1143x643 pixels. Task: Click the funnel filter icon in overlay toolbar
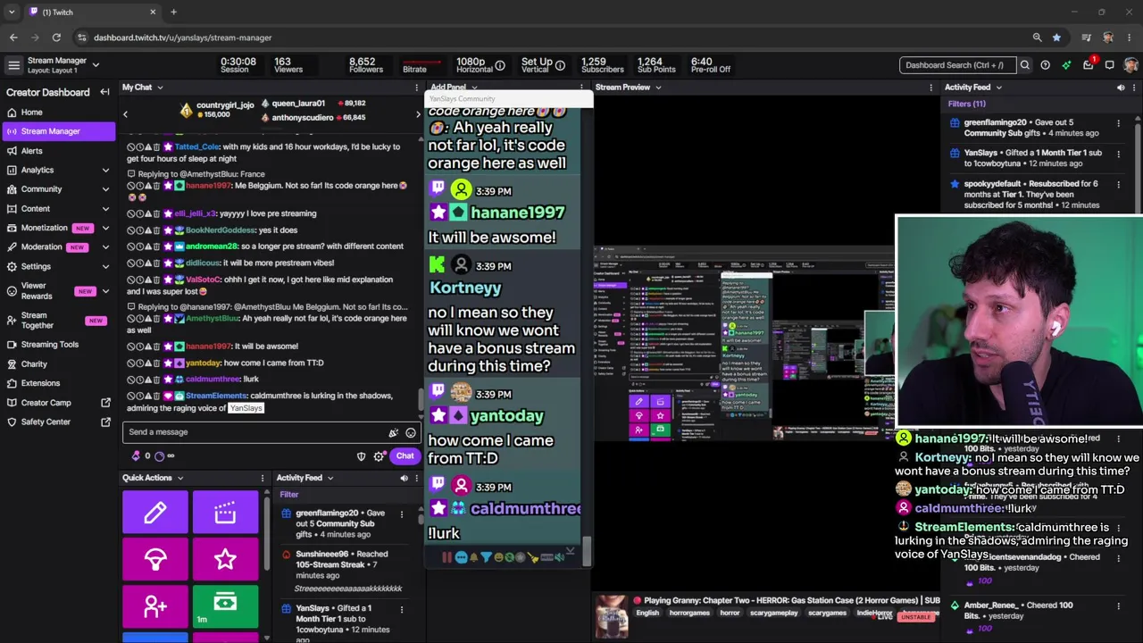(x=486, y=557)
